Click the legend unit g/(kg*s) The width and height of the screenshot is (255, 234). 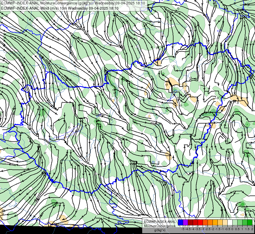pyautogui.click(x=160, y=230)
